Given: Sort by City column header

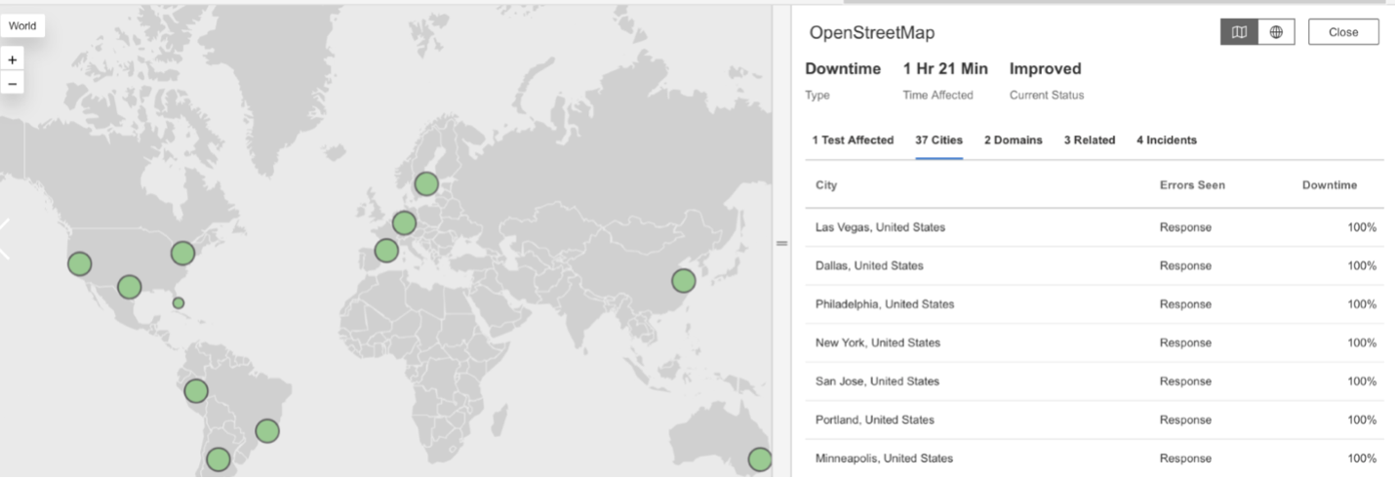Looking at the screenshot, I should click(826, 185).
